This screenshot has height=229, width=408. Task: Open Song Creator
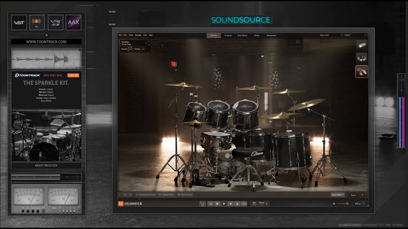338,195
